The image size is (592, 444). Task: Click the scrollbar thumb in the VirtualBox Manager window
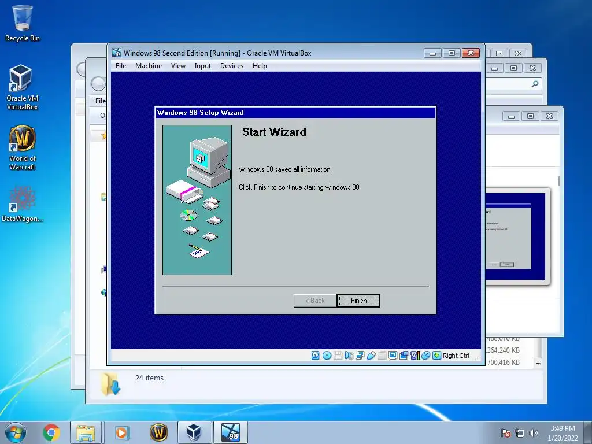[x=558, y=181]
